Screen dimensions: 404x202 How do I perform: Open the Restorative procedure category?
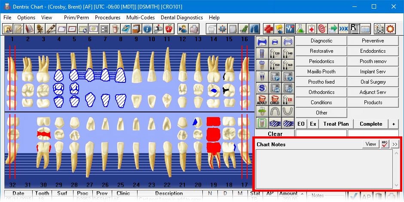coord(321,51)
